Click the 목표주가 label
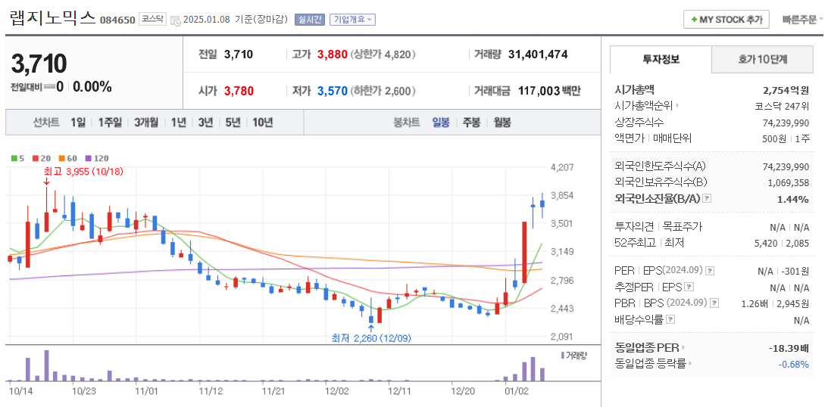Image resolution: width=828 pixels, height=407 pixels. (x=682, y=227)
